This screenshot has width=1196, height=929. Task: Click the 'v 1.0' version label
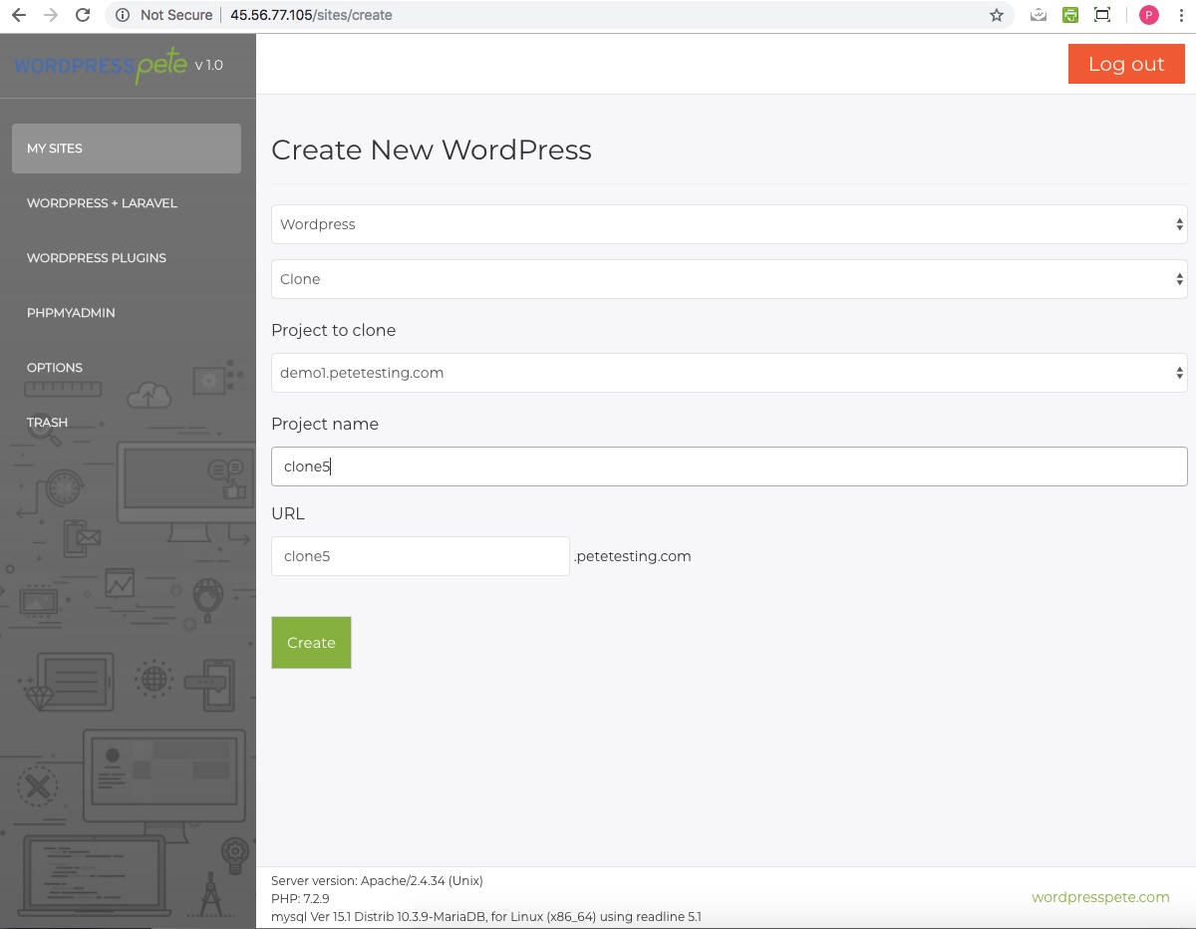208,65
